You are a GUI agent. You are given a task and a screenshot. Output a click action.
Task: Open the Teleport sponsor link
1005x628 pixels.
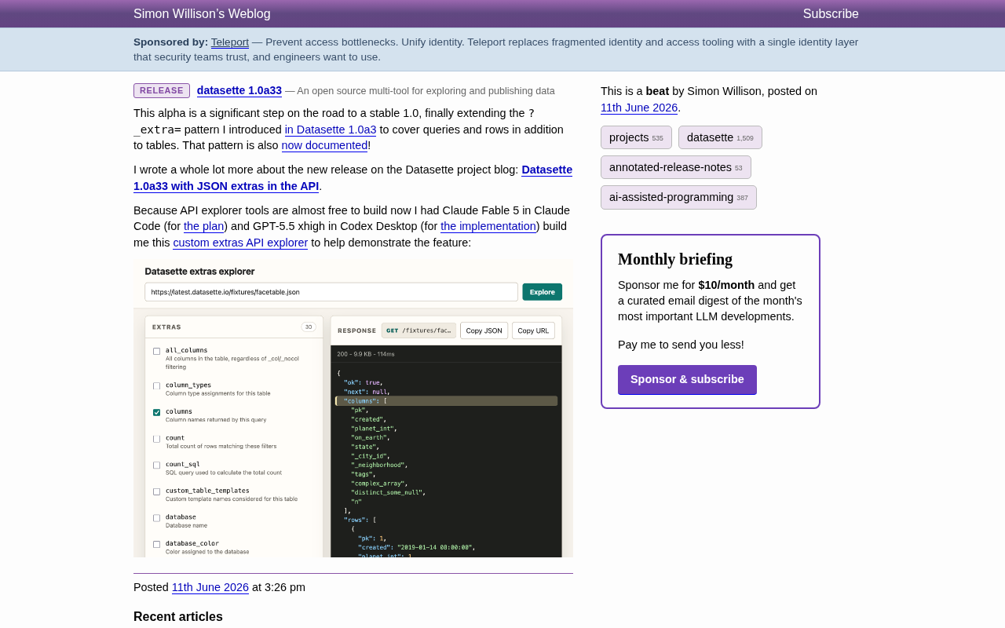click(230, 42)
